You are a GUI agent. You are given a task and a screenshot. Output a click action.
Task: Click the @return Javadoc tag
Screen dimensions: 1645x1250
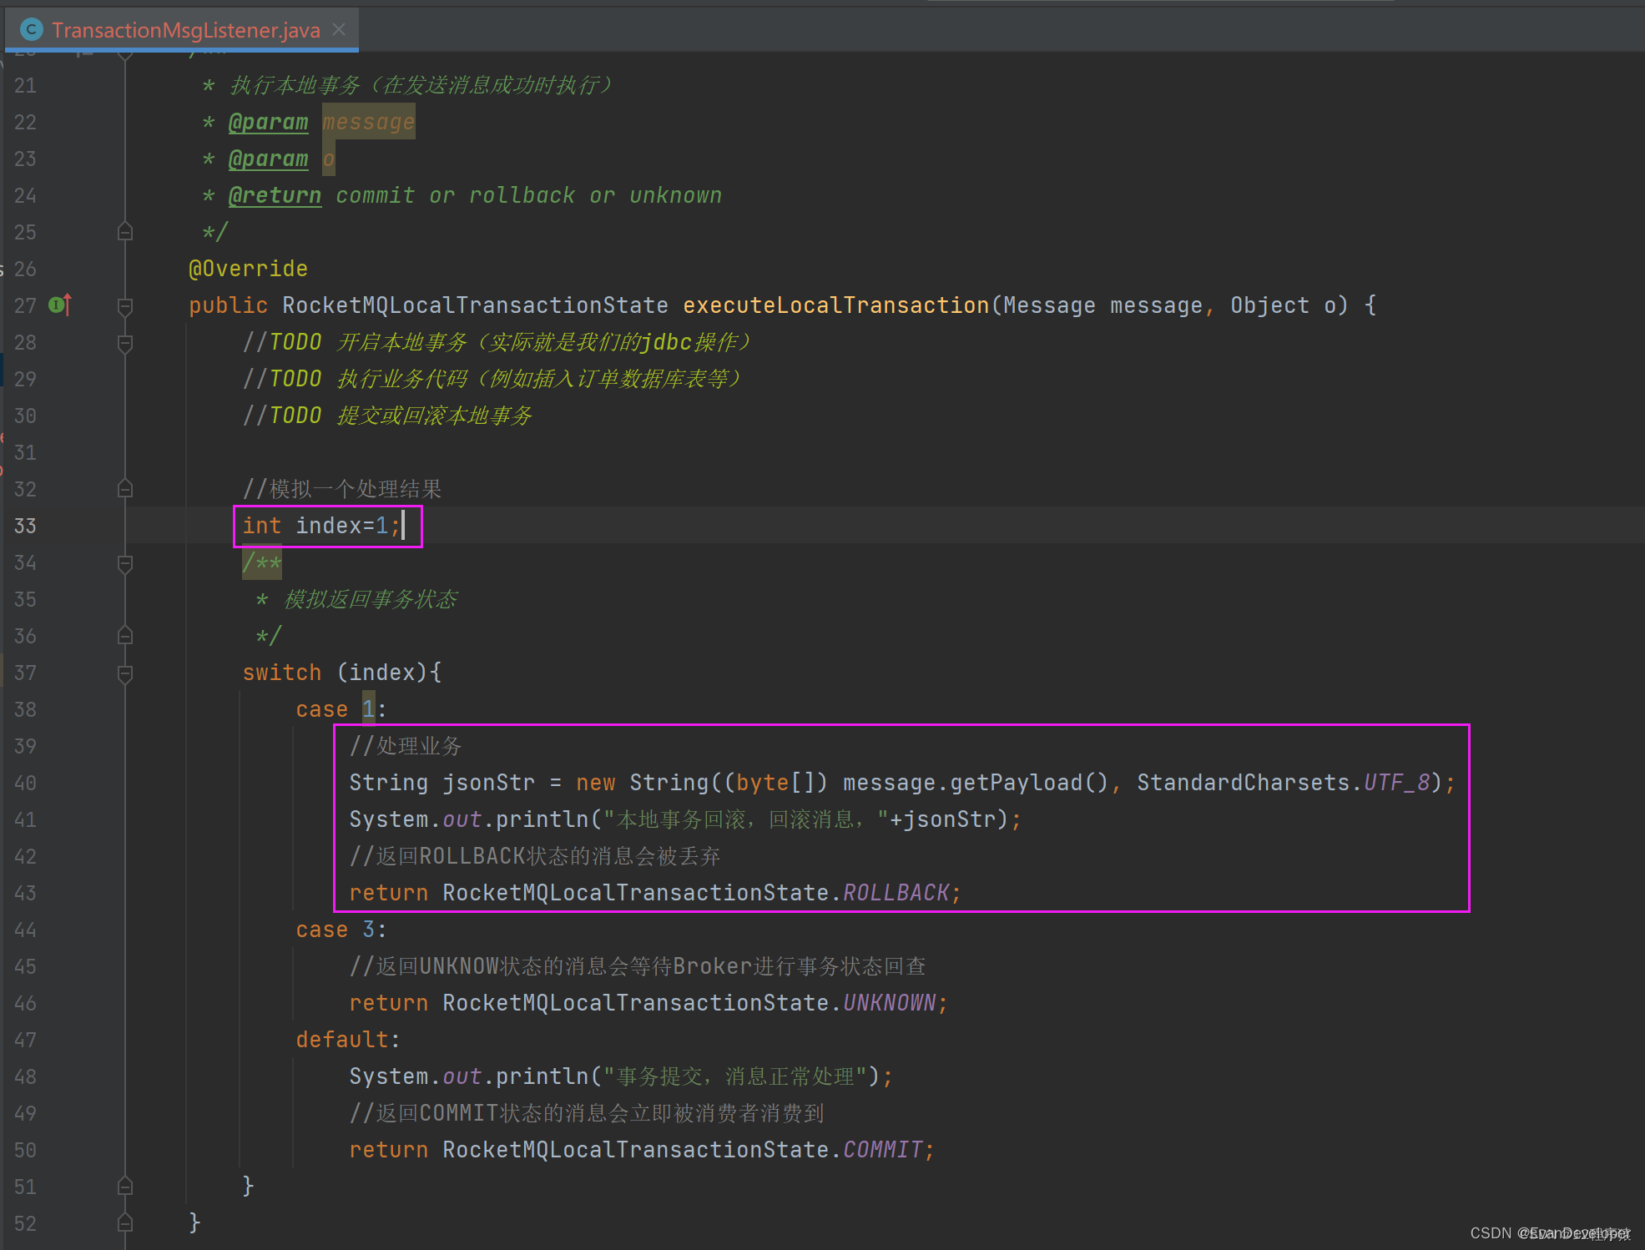coord(275,195)
